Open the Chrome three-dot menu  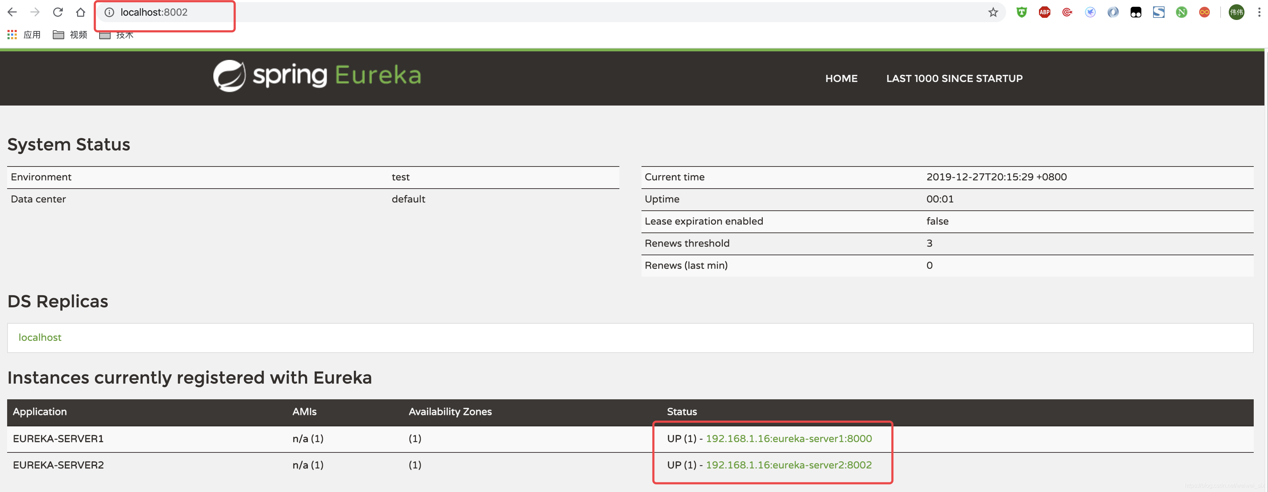(x=1259, y=12)
